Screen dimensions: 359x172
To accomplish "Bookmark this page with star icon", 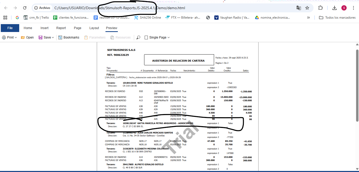I will pyautogui.click(x=307, y=8).
